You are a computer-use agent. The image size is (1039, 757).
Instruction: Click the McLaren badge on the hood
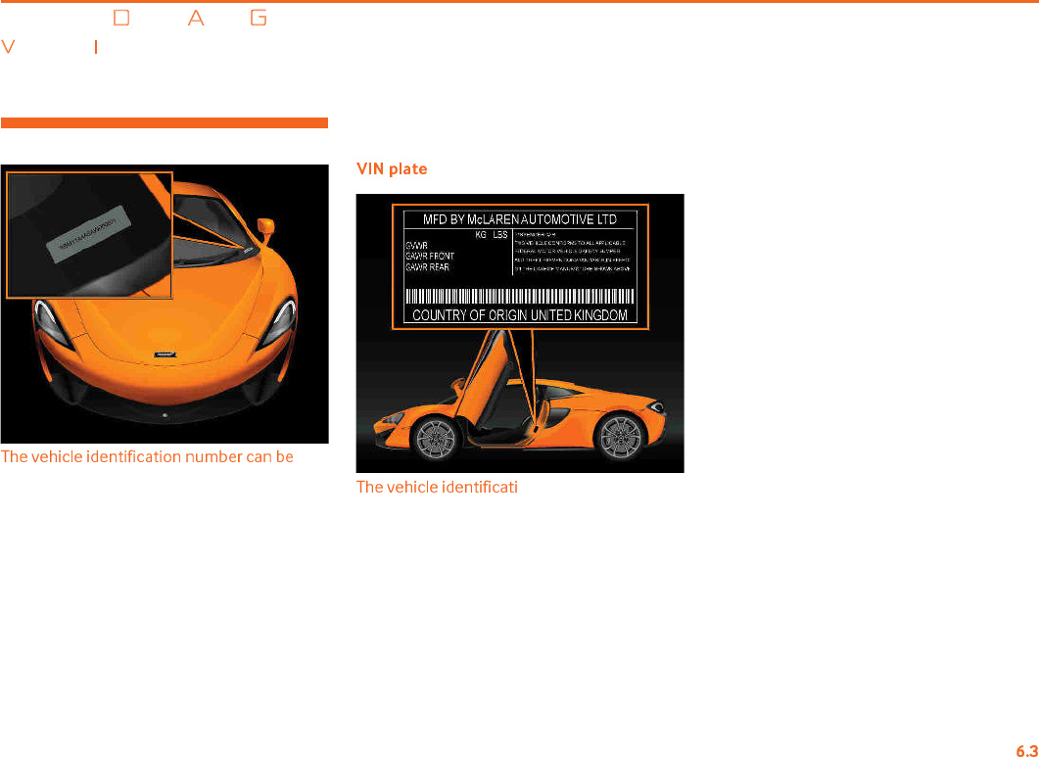(x=165, y=355)
